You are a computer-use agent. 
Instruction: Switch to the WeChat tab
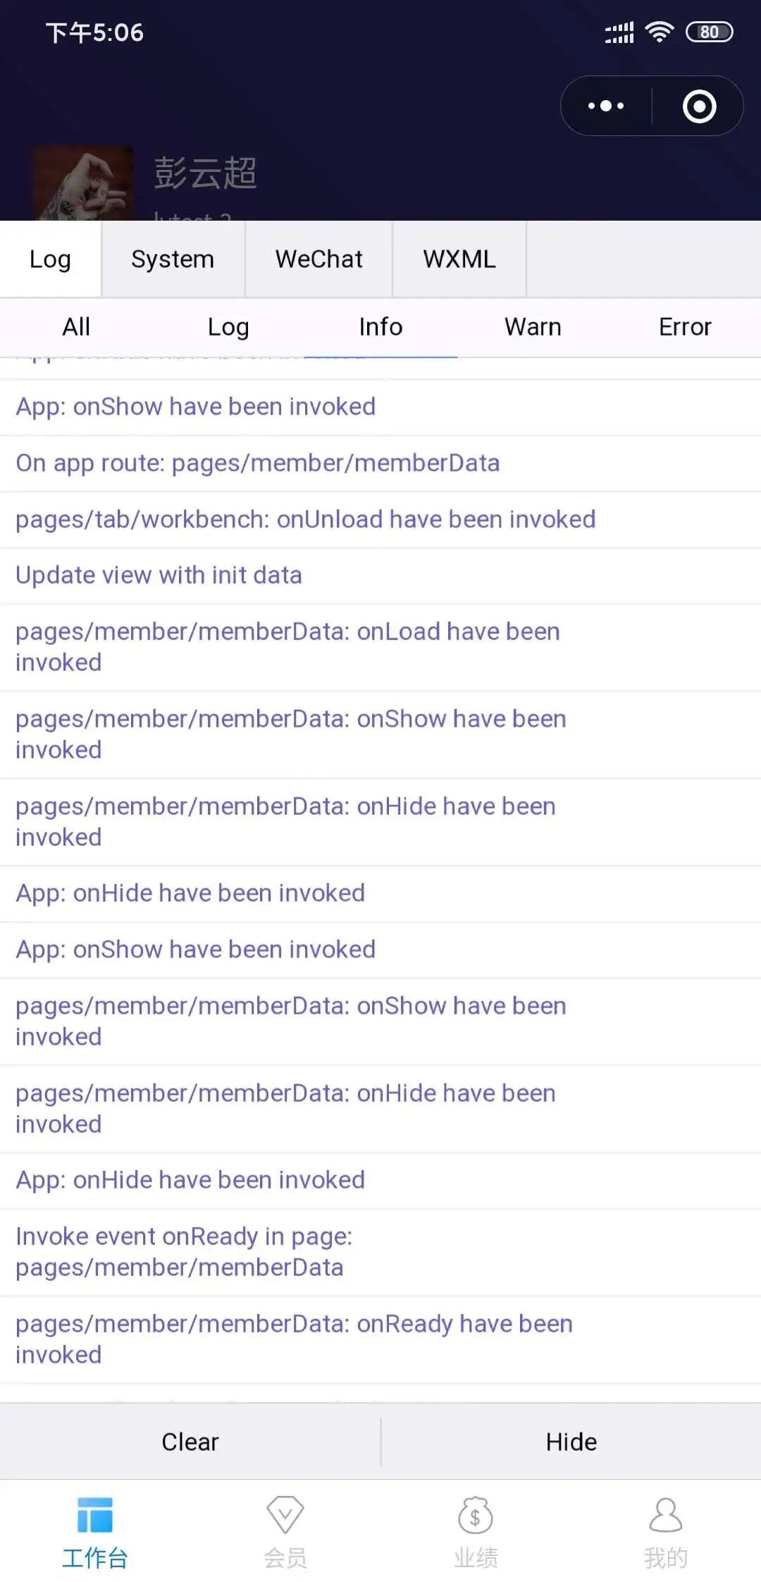pos(318,259)
